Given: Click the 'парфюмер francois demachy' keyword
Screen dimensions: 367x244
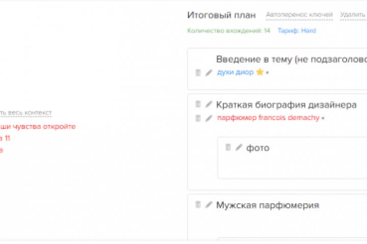Looking at the screenshot, I should coord(268,118).
